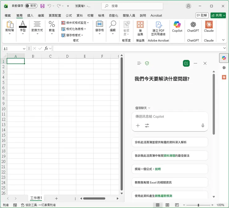Switch to the 頁面配置 (Page Layout) tab
The image size is (229, 208).
click(55, 15)
